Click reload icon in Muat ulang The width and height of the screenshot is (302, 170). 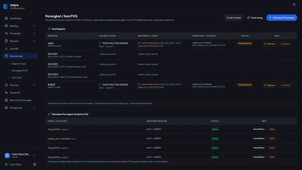coord(249,18)
